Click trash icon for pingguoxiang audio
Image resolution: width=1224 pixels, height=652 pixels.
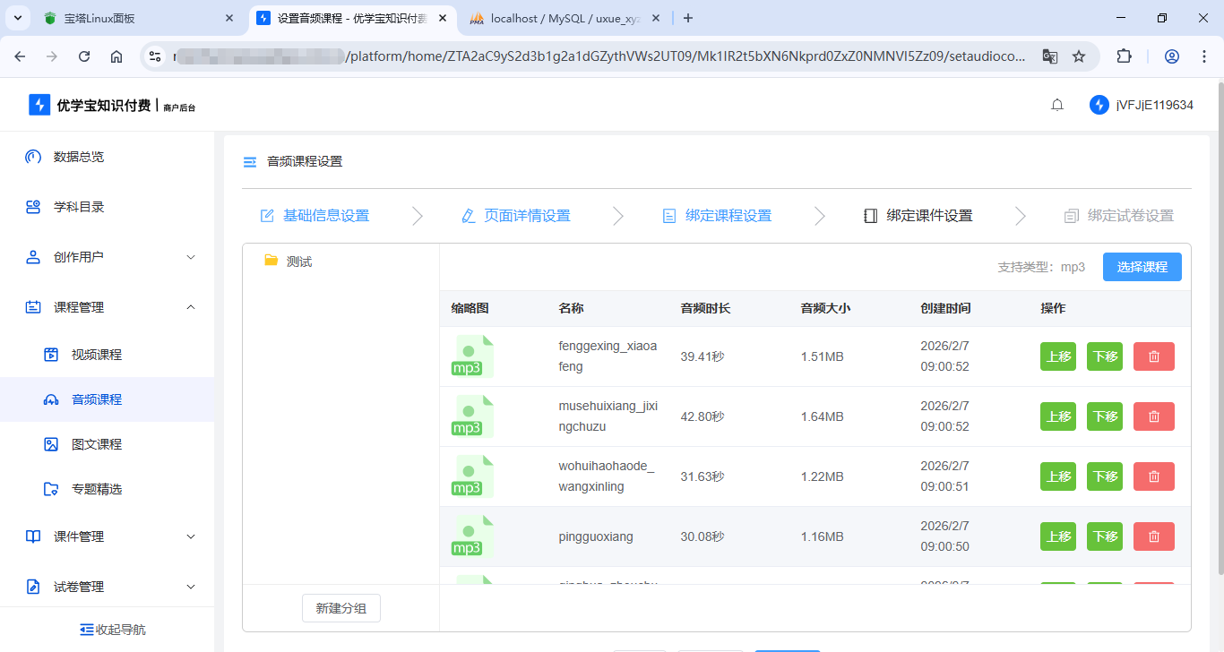click(1153, 536)
